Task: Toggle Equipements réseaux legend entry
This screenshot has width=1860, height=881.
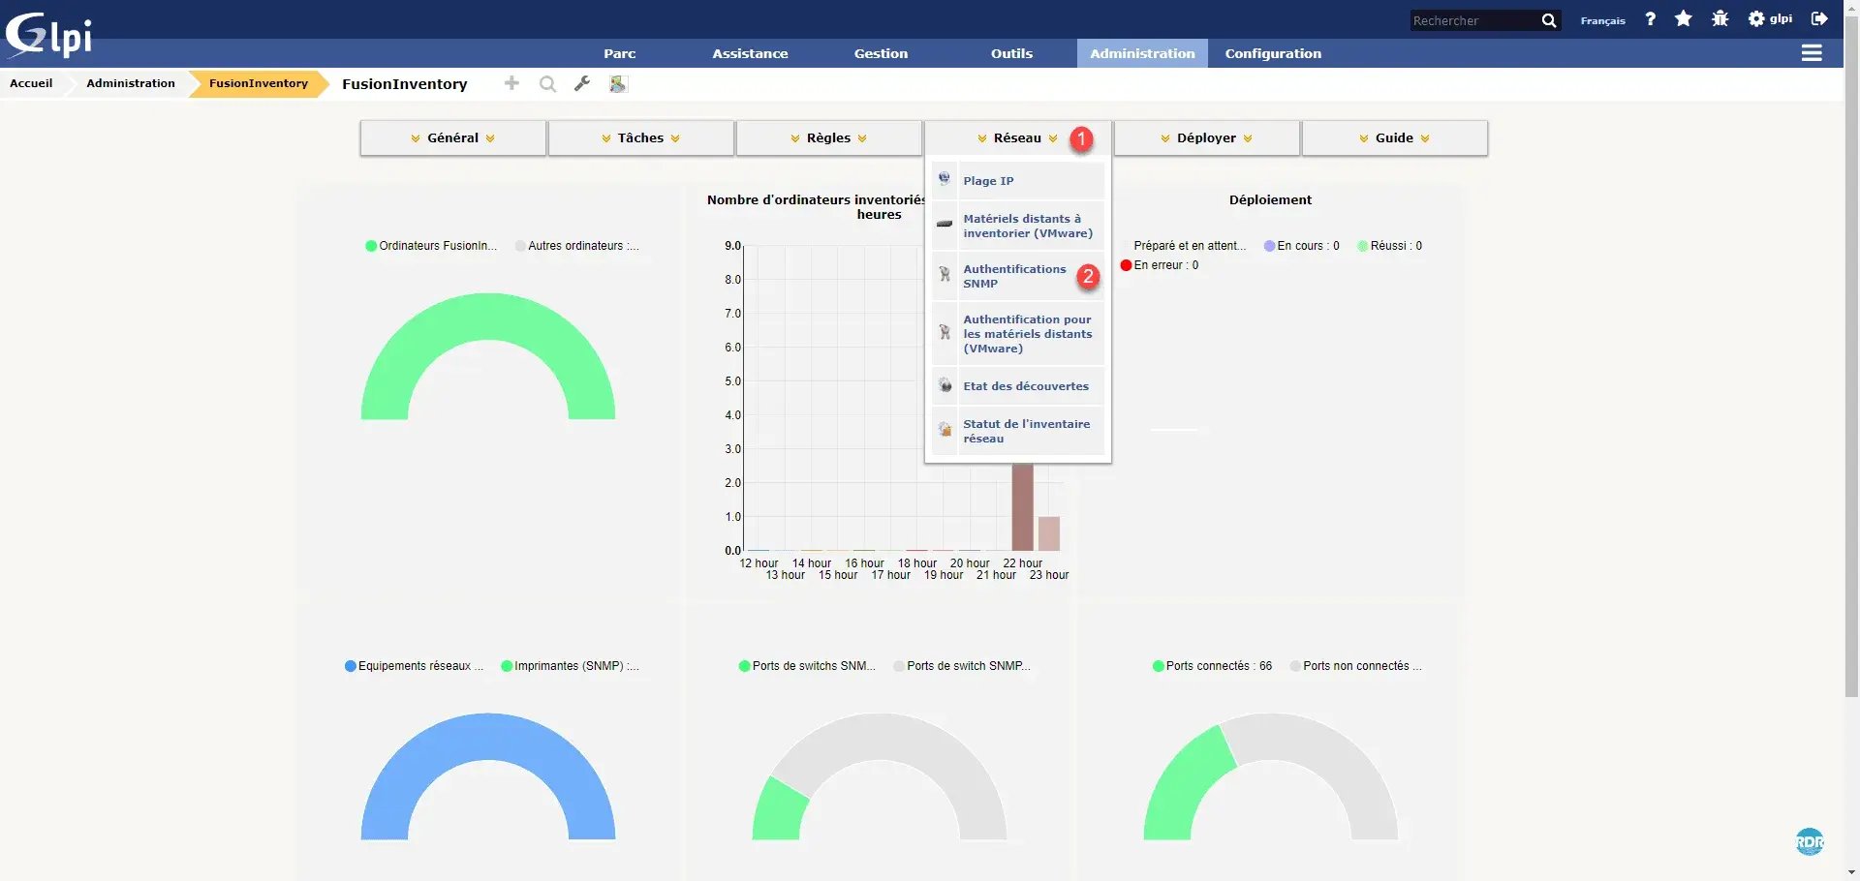Action: tap(414, 666)
